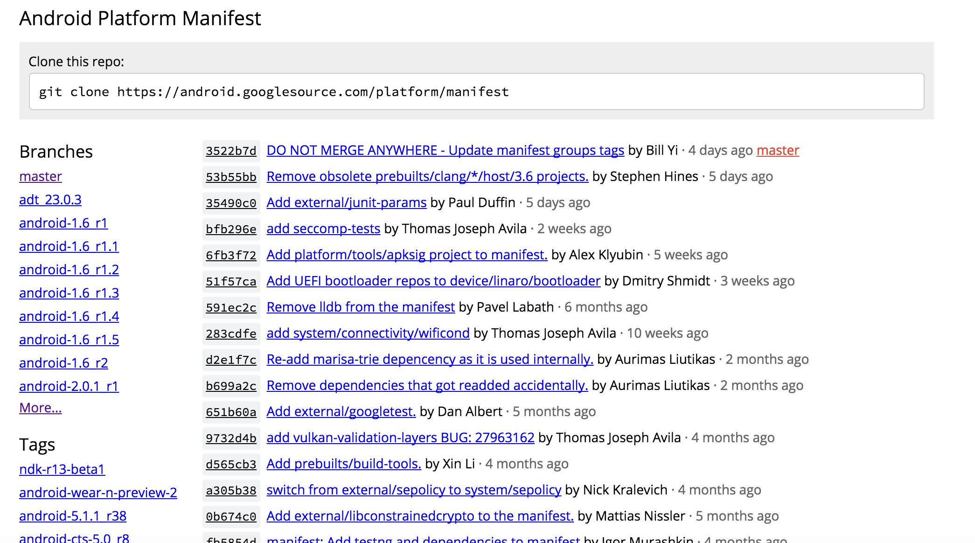The width and height of the screenshot is (975, 543).
Task: Open the adt_23.0.3 branch
Action: click(50, 200)
